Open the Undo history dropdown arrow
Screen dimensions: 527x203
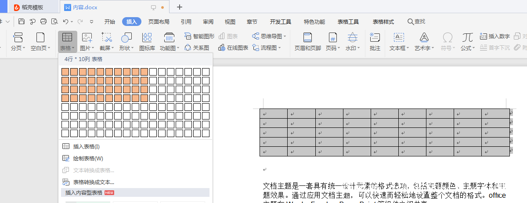point(72,22)
